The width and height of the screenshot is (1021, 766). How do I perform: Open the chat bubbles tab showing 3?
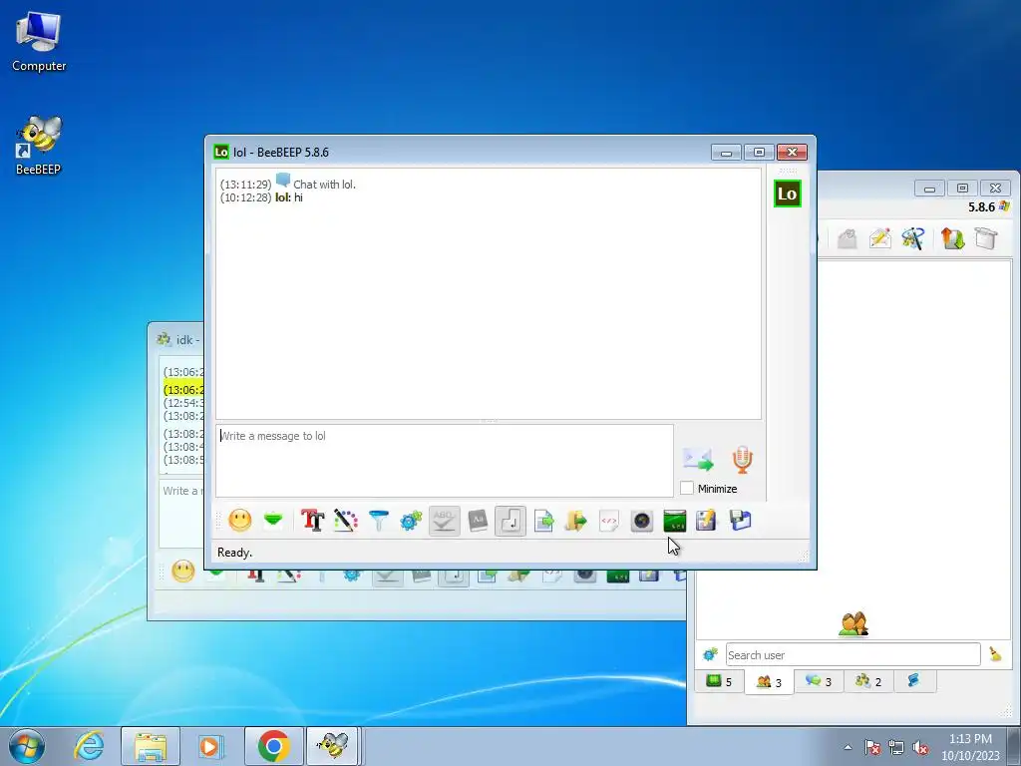(x=819, y=681)
